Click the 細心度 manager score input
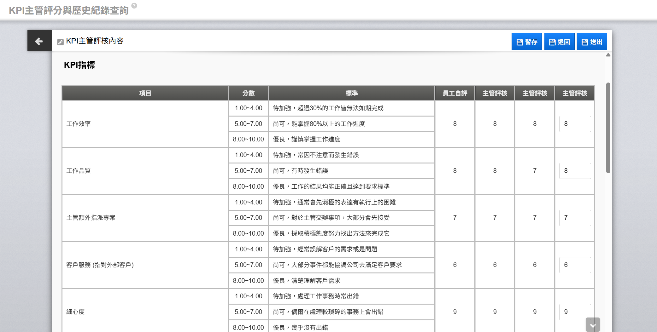 point(575,312)
